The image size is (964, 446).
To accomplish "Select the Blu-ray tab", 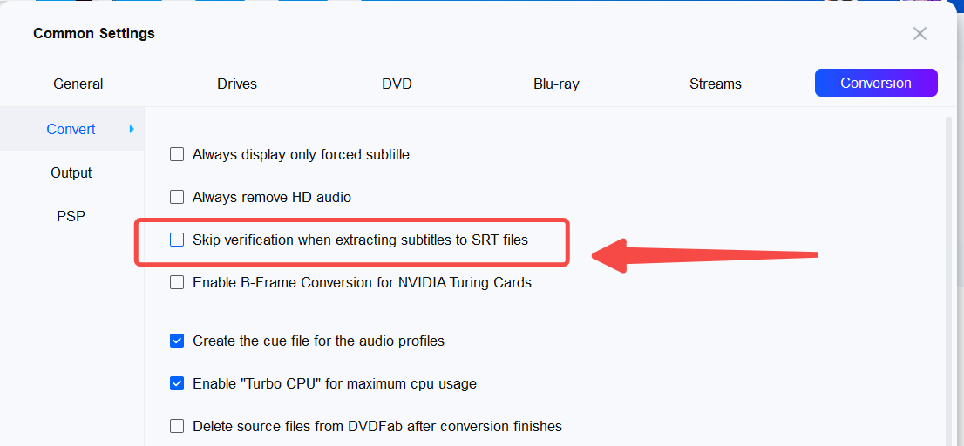I will [556, 84].
